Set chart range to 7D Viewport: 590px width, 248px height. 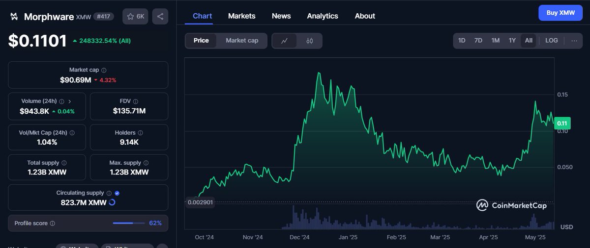tap(478, 41)
